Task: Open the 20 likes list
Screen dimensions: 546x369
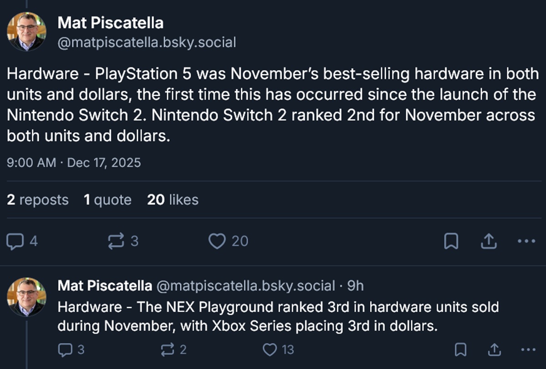Action: (172, 200)
